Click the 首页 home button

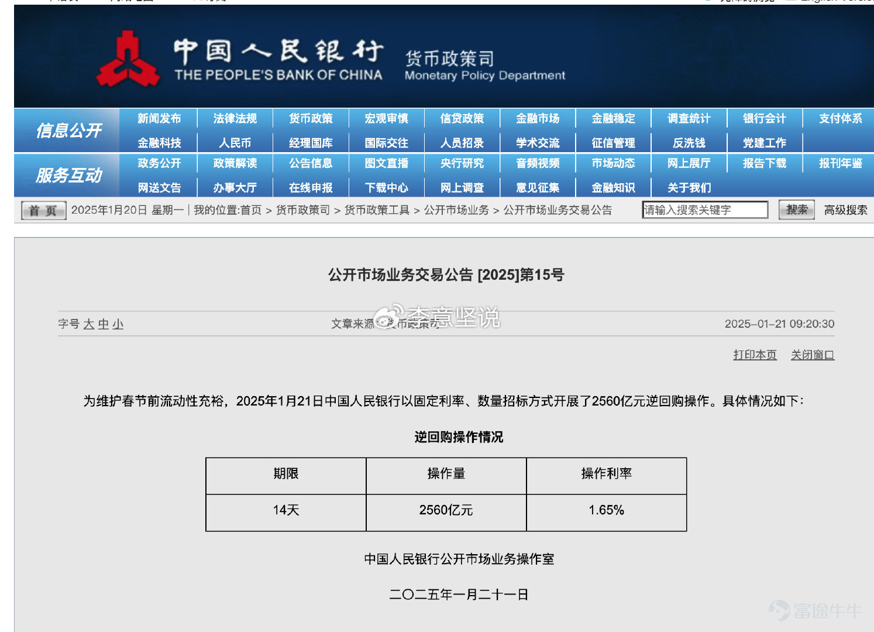43,211
